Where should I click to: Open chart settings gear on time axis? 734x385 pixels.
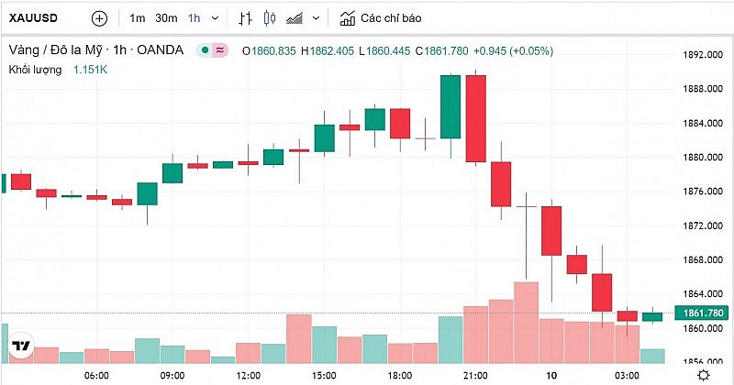[702, 375]
